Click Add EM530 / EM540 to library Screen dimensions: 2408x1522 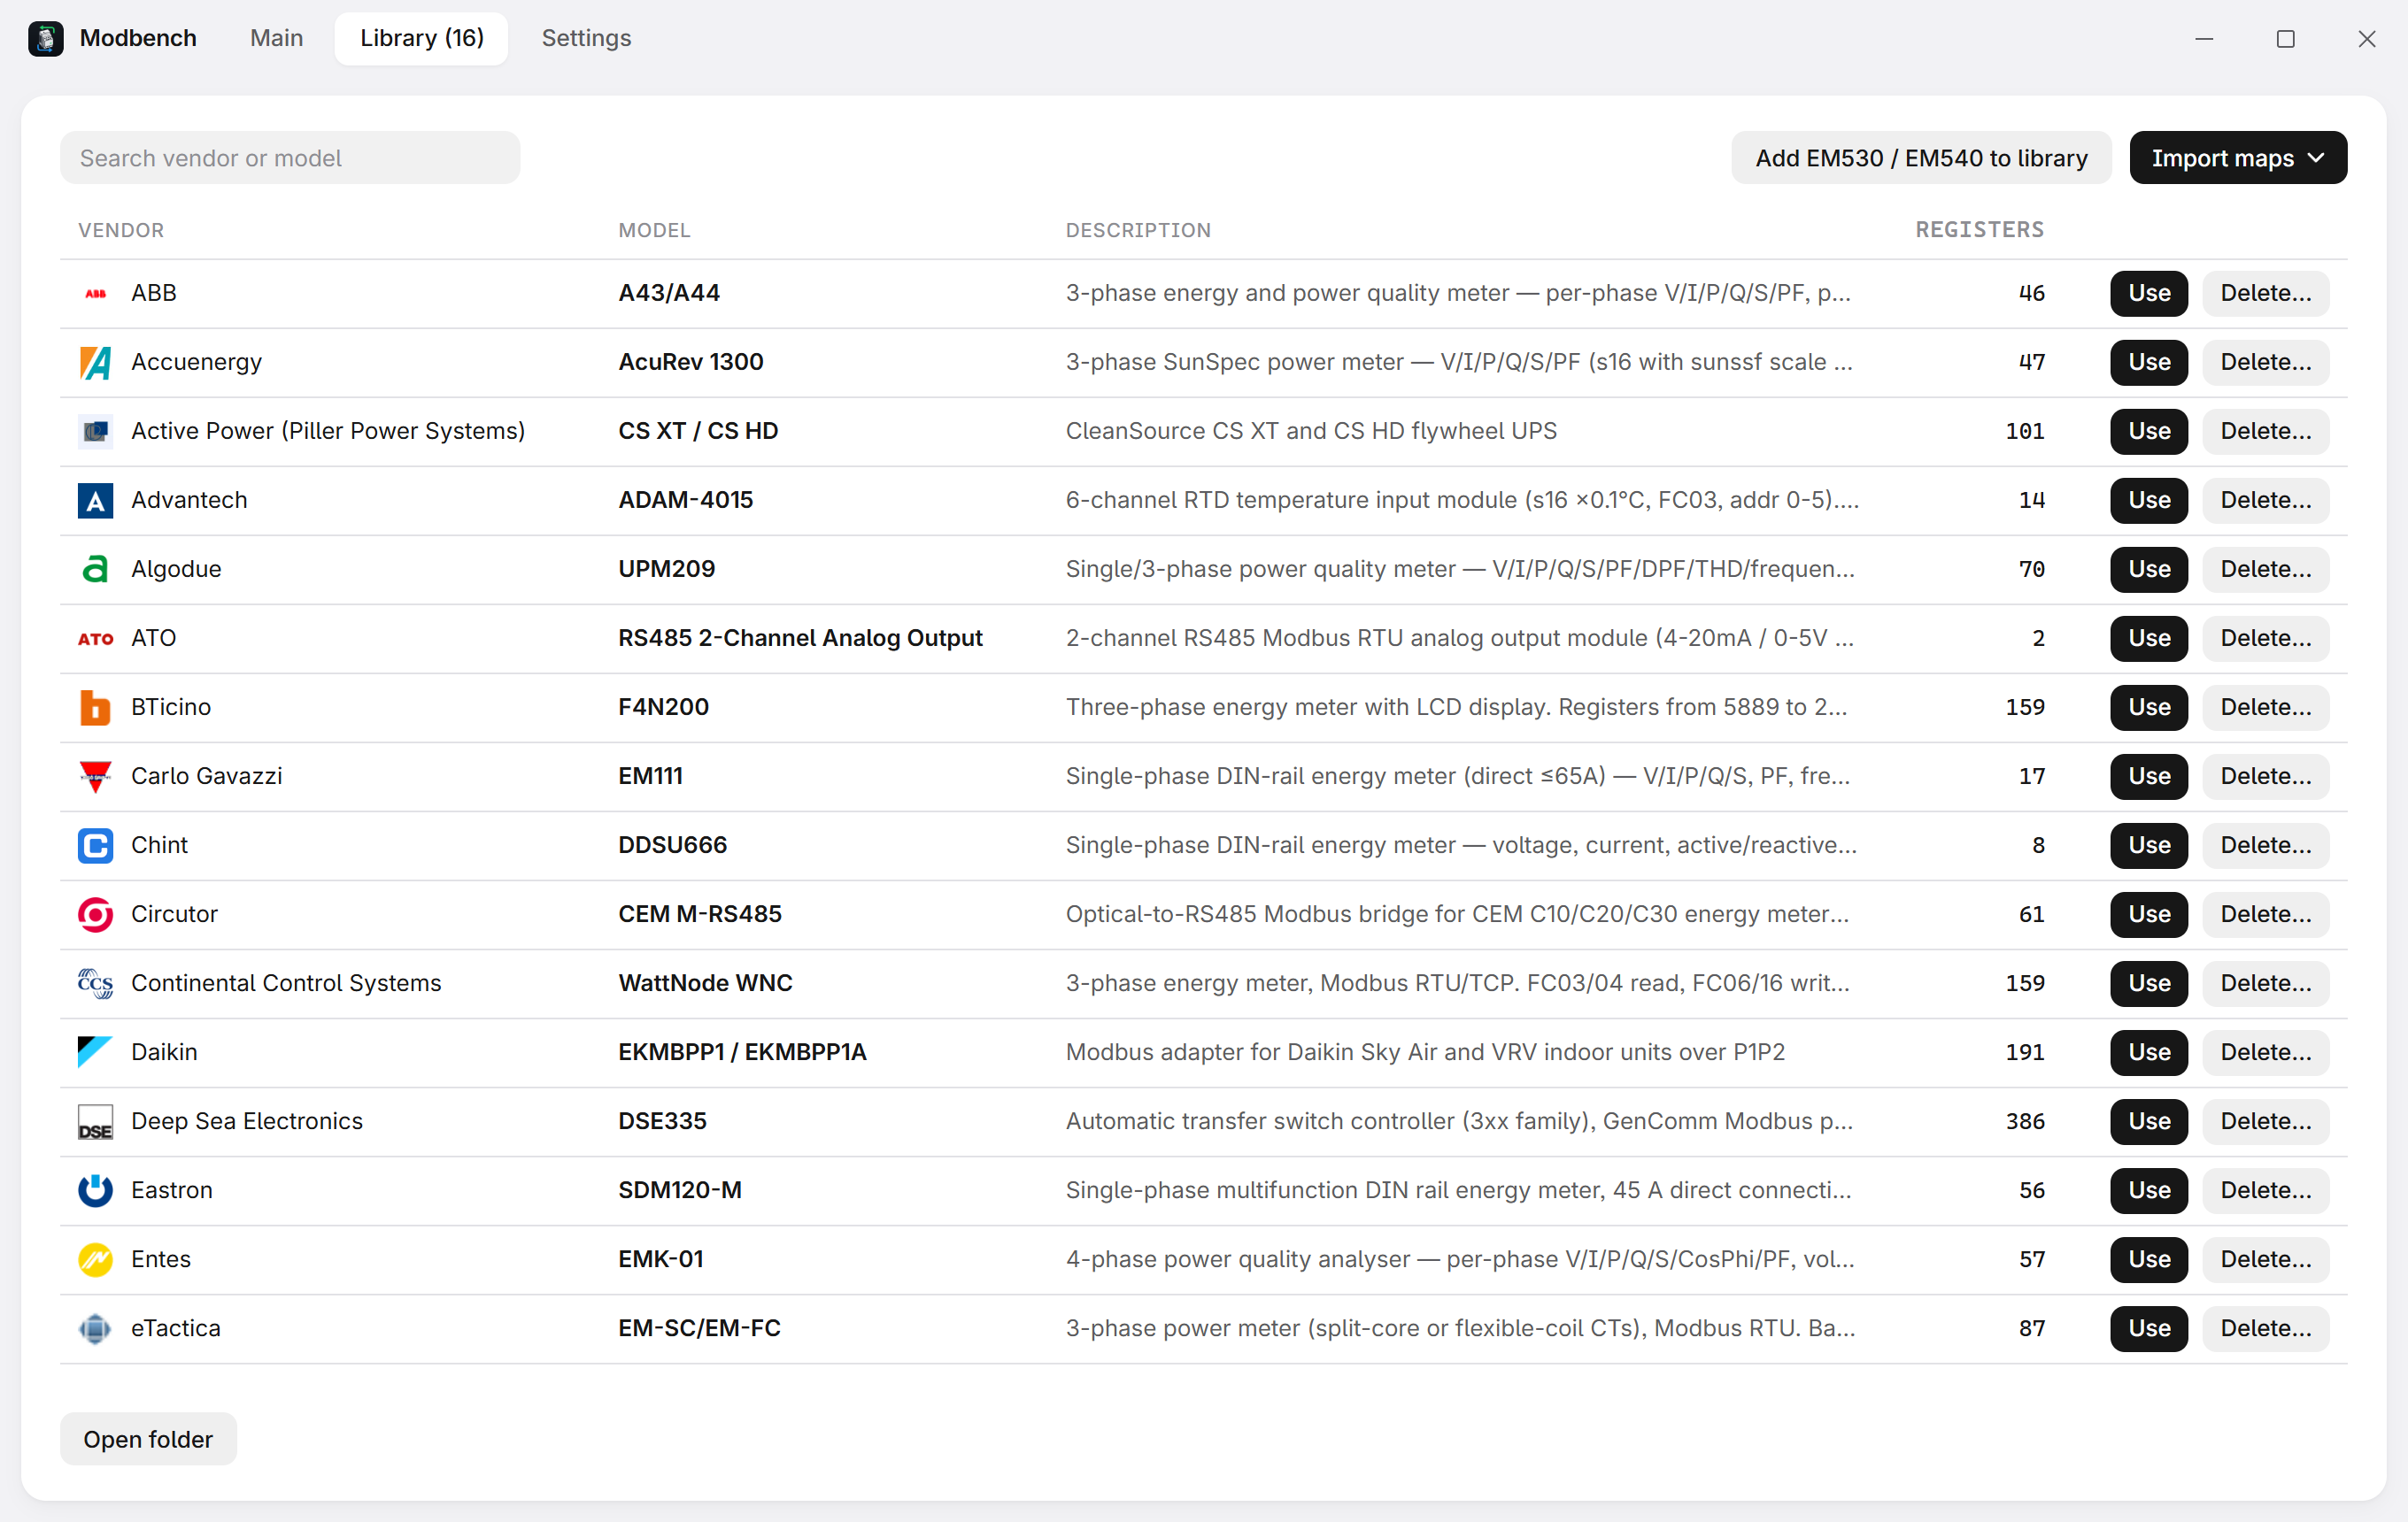click(1921, 158)
